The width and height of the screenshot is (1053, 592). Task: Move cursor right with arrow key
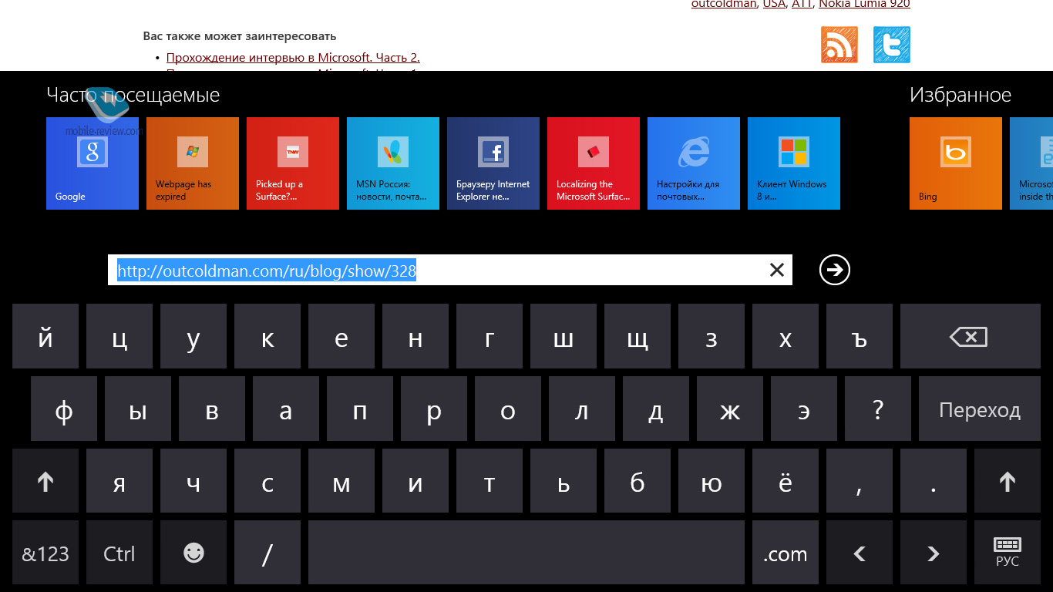[x=934, y=553]
